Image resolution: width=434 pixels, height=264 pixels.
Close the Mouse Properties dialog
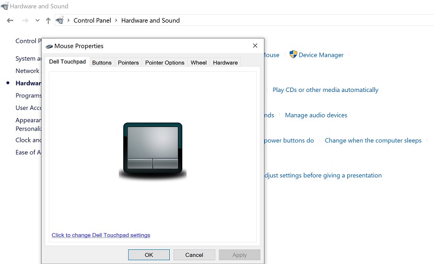click(255, 46)
